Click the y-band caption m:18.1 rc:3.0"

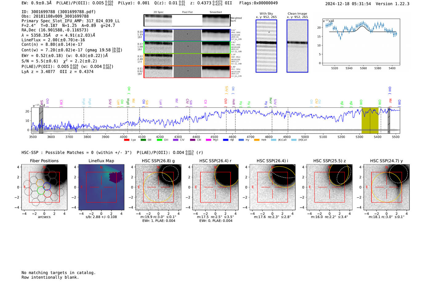(386, 217)
